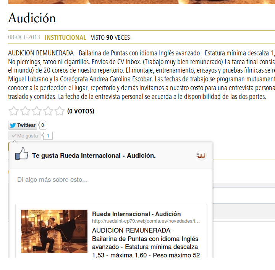This screenshot has height=270, width=275.
Task: Click the red W profile icon
Action: [x=201, y=155]
